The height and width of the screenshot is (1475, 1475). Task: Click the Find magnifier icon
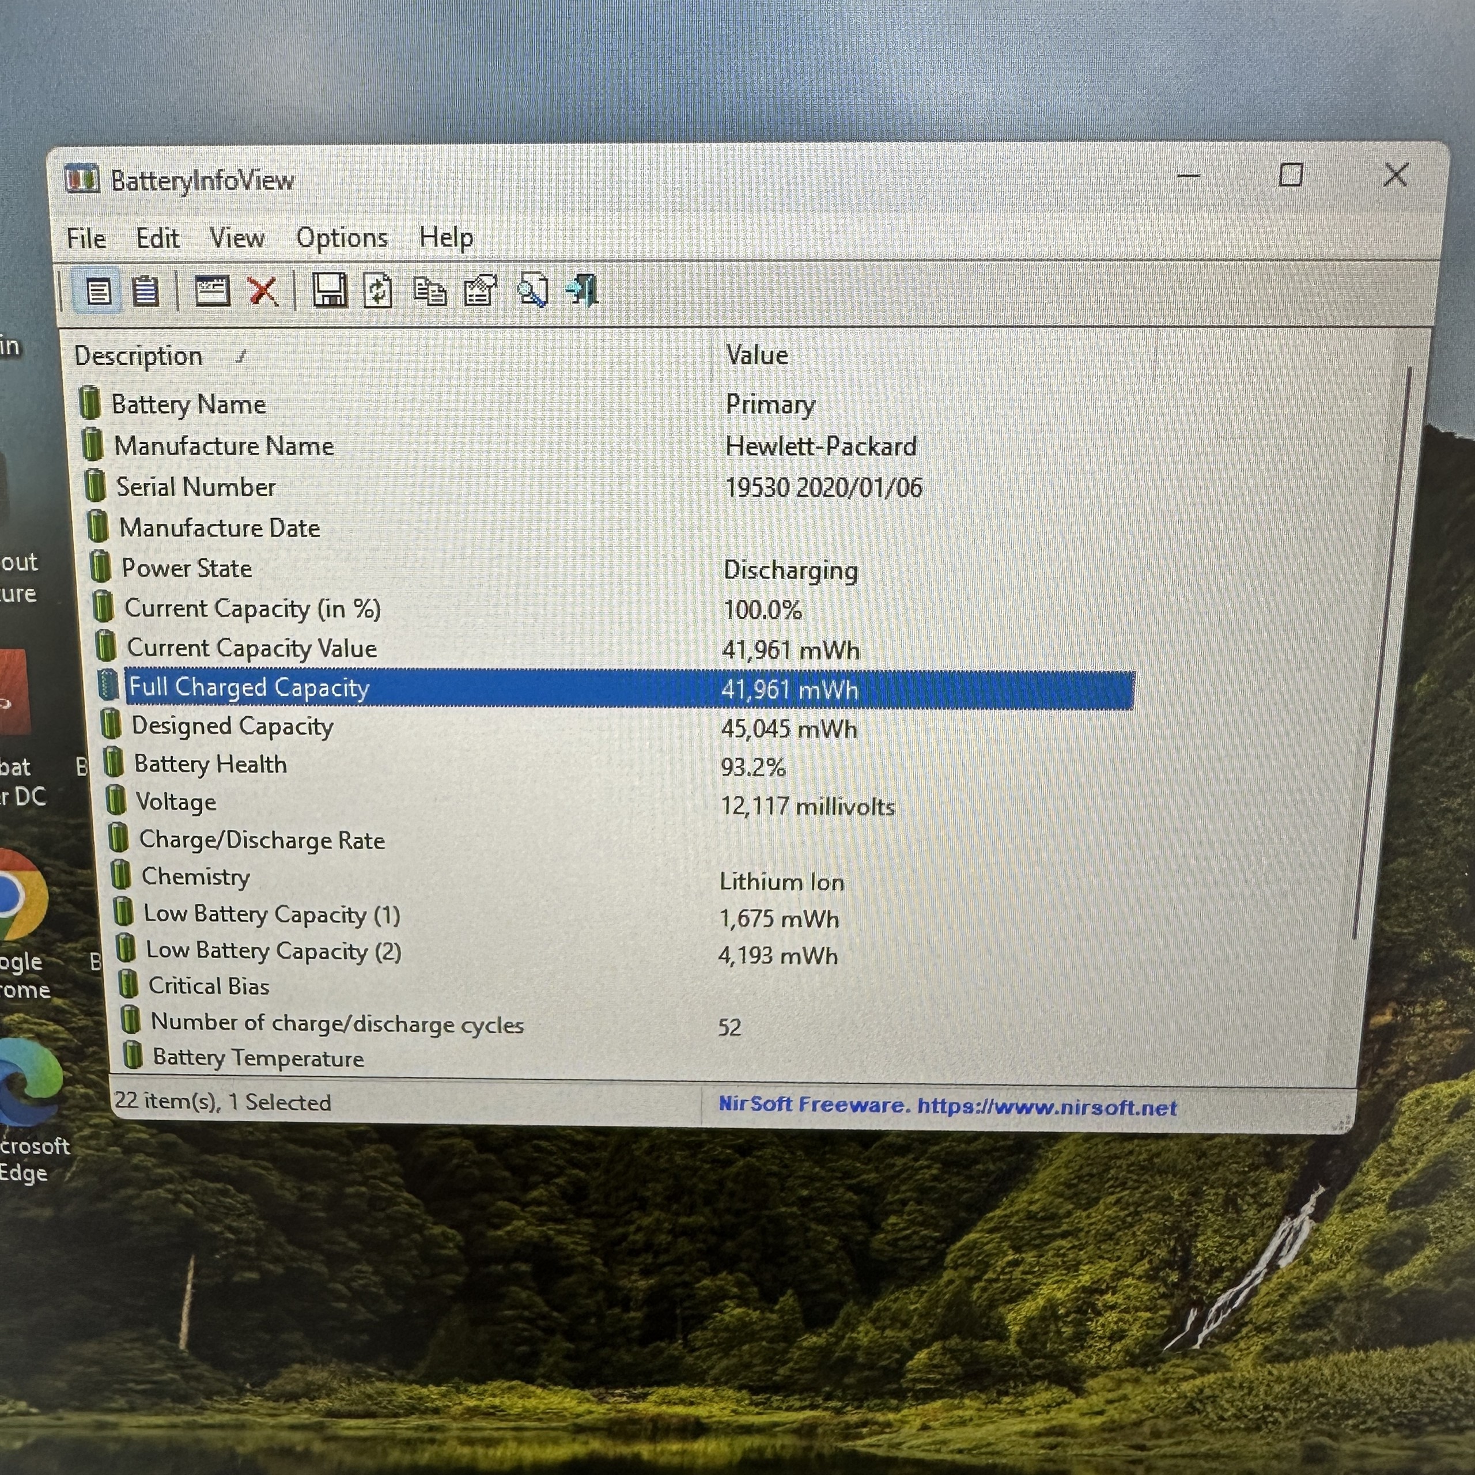point(533,291)
